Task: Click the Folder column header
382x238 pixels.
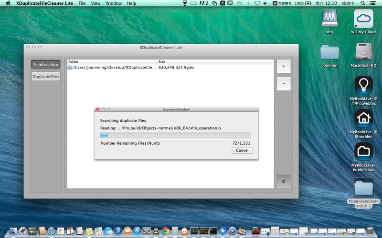Action: pyautogui.click(x=112, y=62)
